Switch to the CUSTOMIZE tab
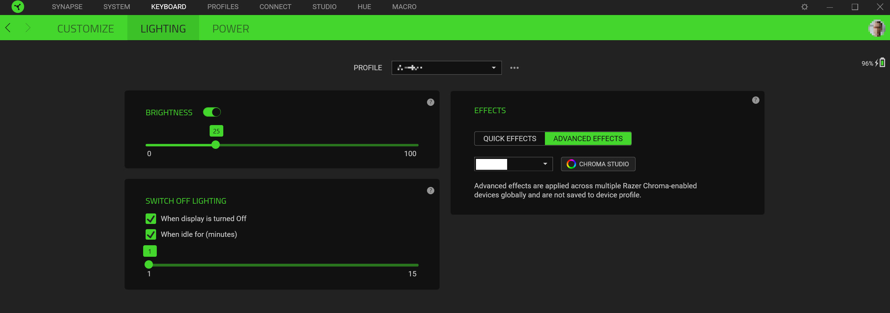Screen dimensions: 890x313 point(86,29)
